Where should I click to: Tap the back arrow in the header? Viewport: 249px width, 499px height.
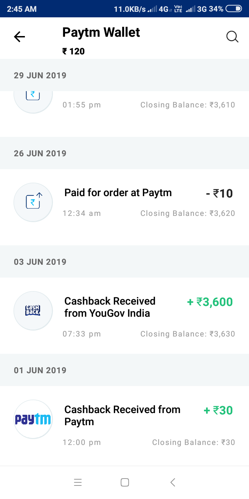[19, 37]
